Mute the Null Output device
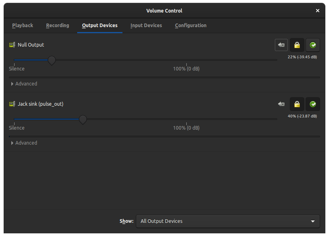 coord(281,45)
